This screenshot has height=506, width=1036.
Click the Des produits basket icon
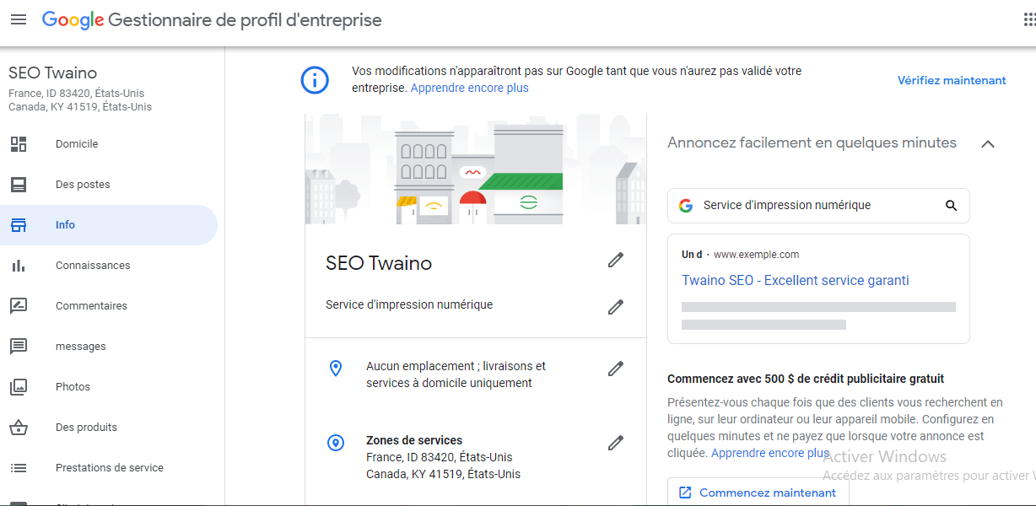click(19, 428)
